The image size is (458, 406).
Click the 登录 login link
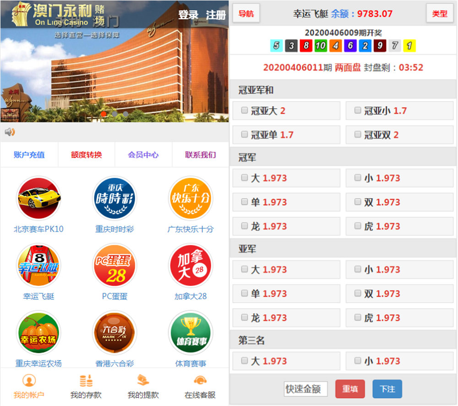(188, 15)
